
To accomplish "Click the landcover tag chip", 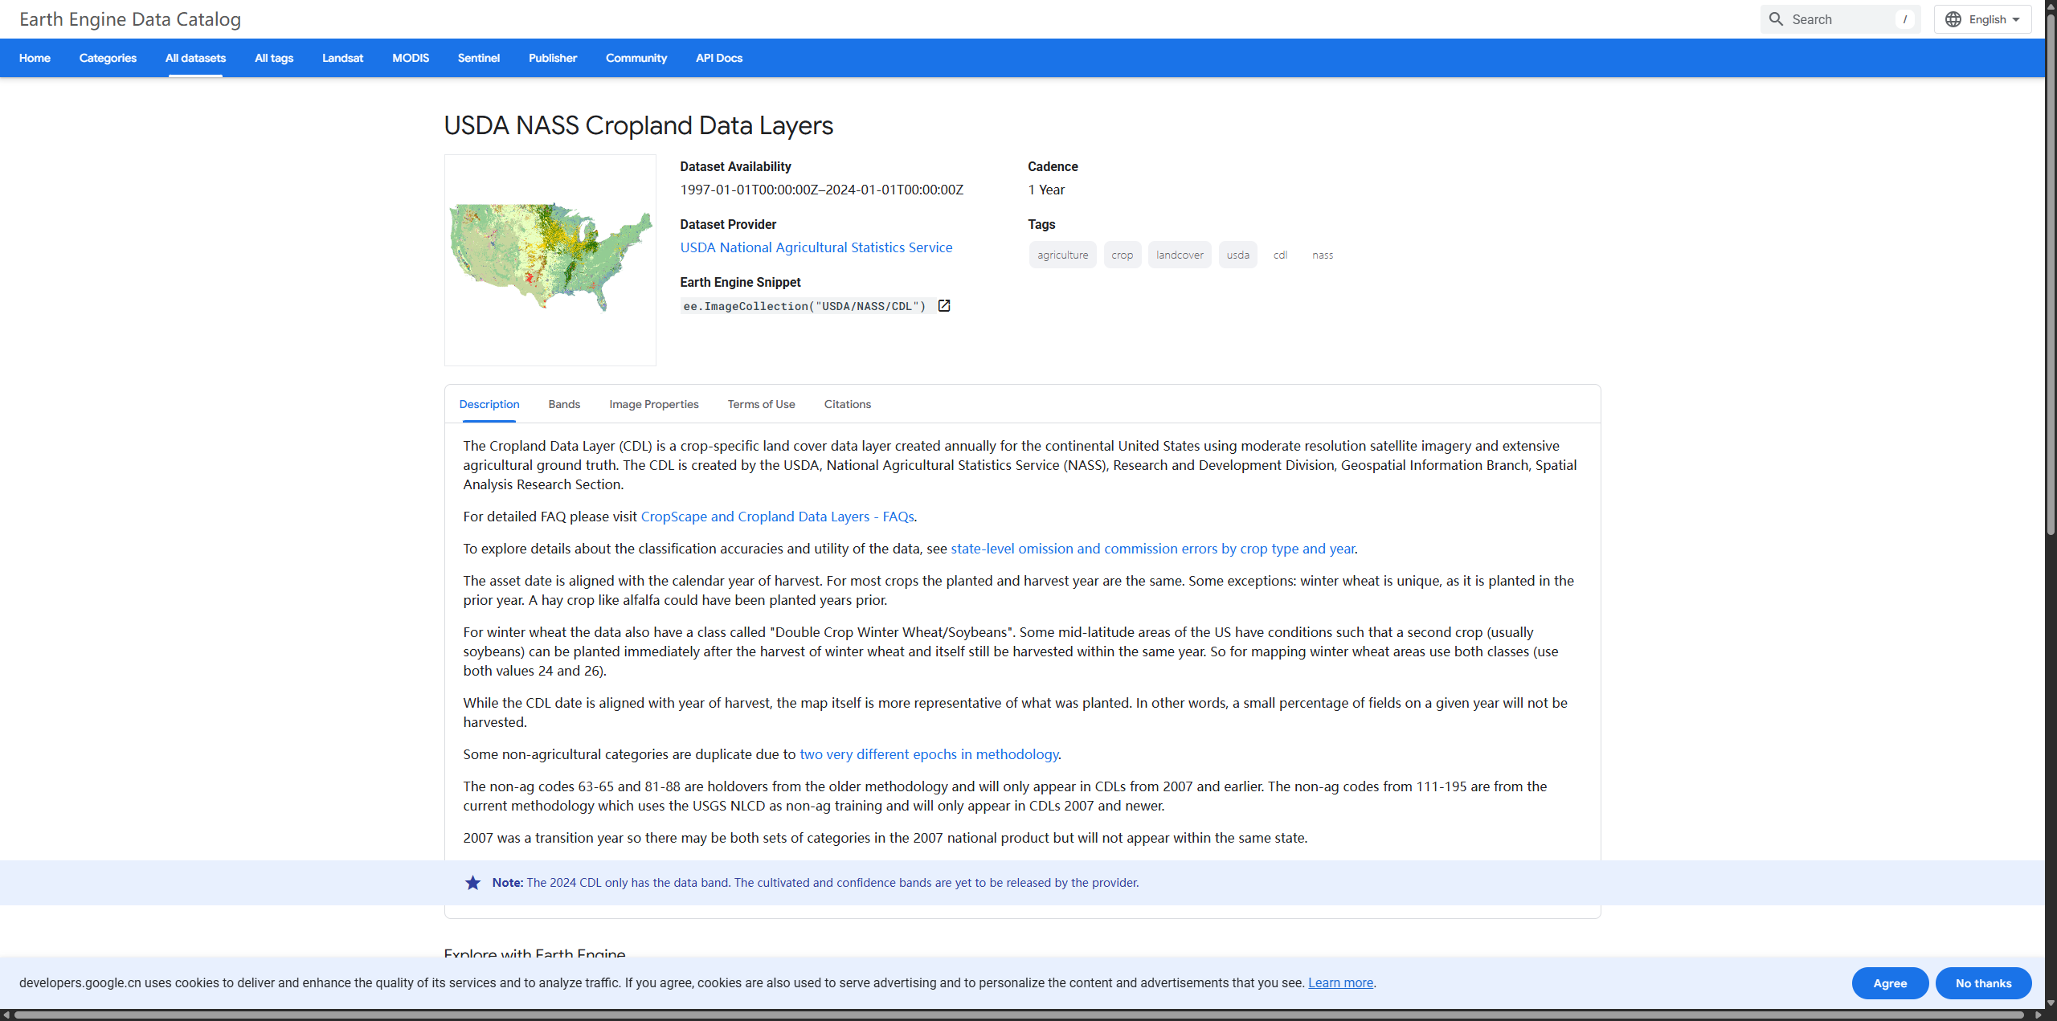I will [1179, 255].
